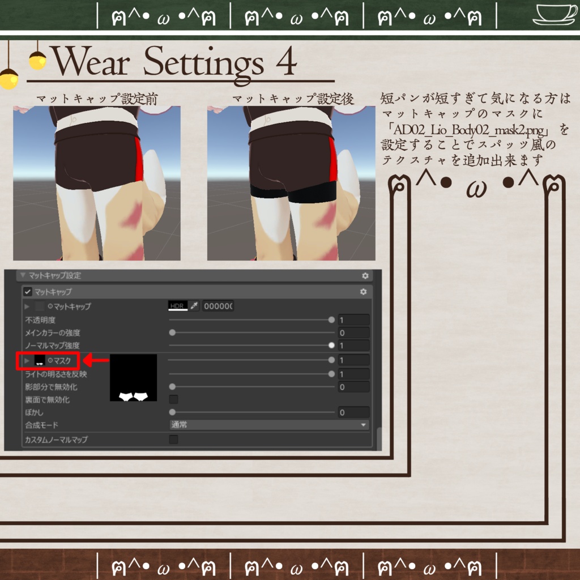Enable the 裏面で無効化 checkbox

point(173,399)
